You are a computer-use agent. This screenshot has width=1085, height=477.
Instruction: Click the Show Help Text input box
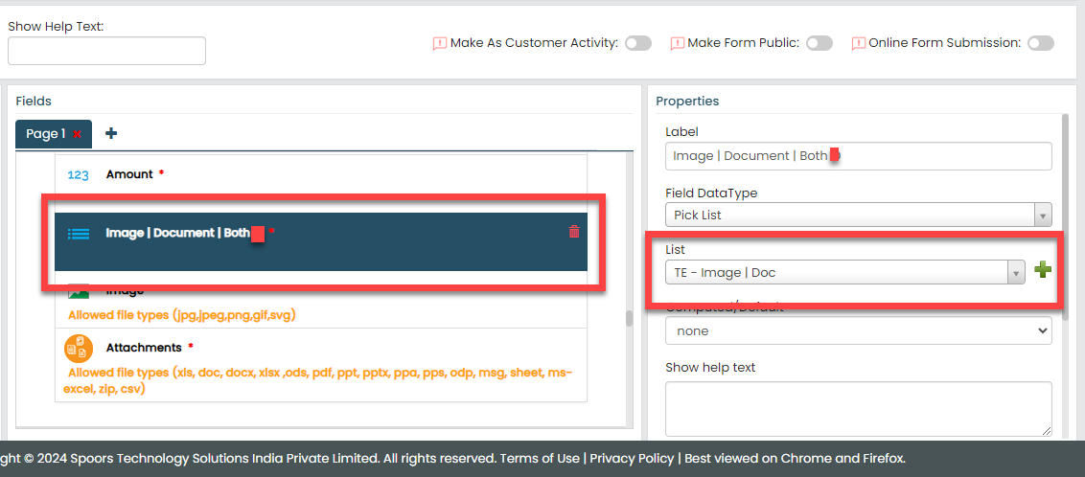coord(106,51)
